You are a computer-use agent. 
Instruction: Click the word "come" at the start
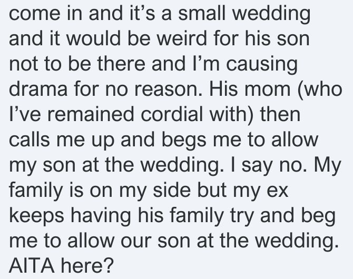(35, 14)
